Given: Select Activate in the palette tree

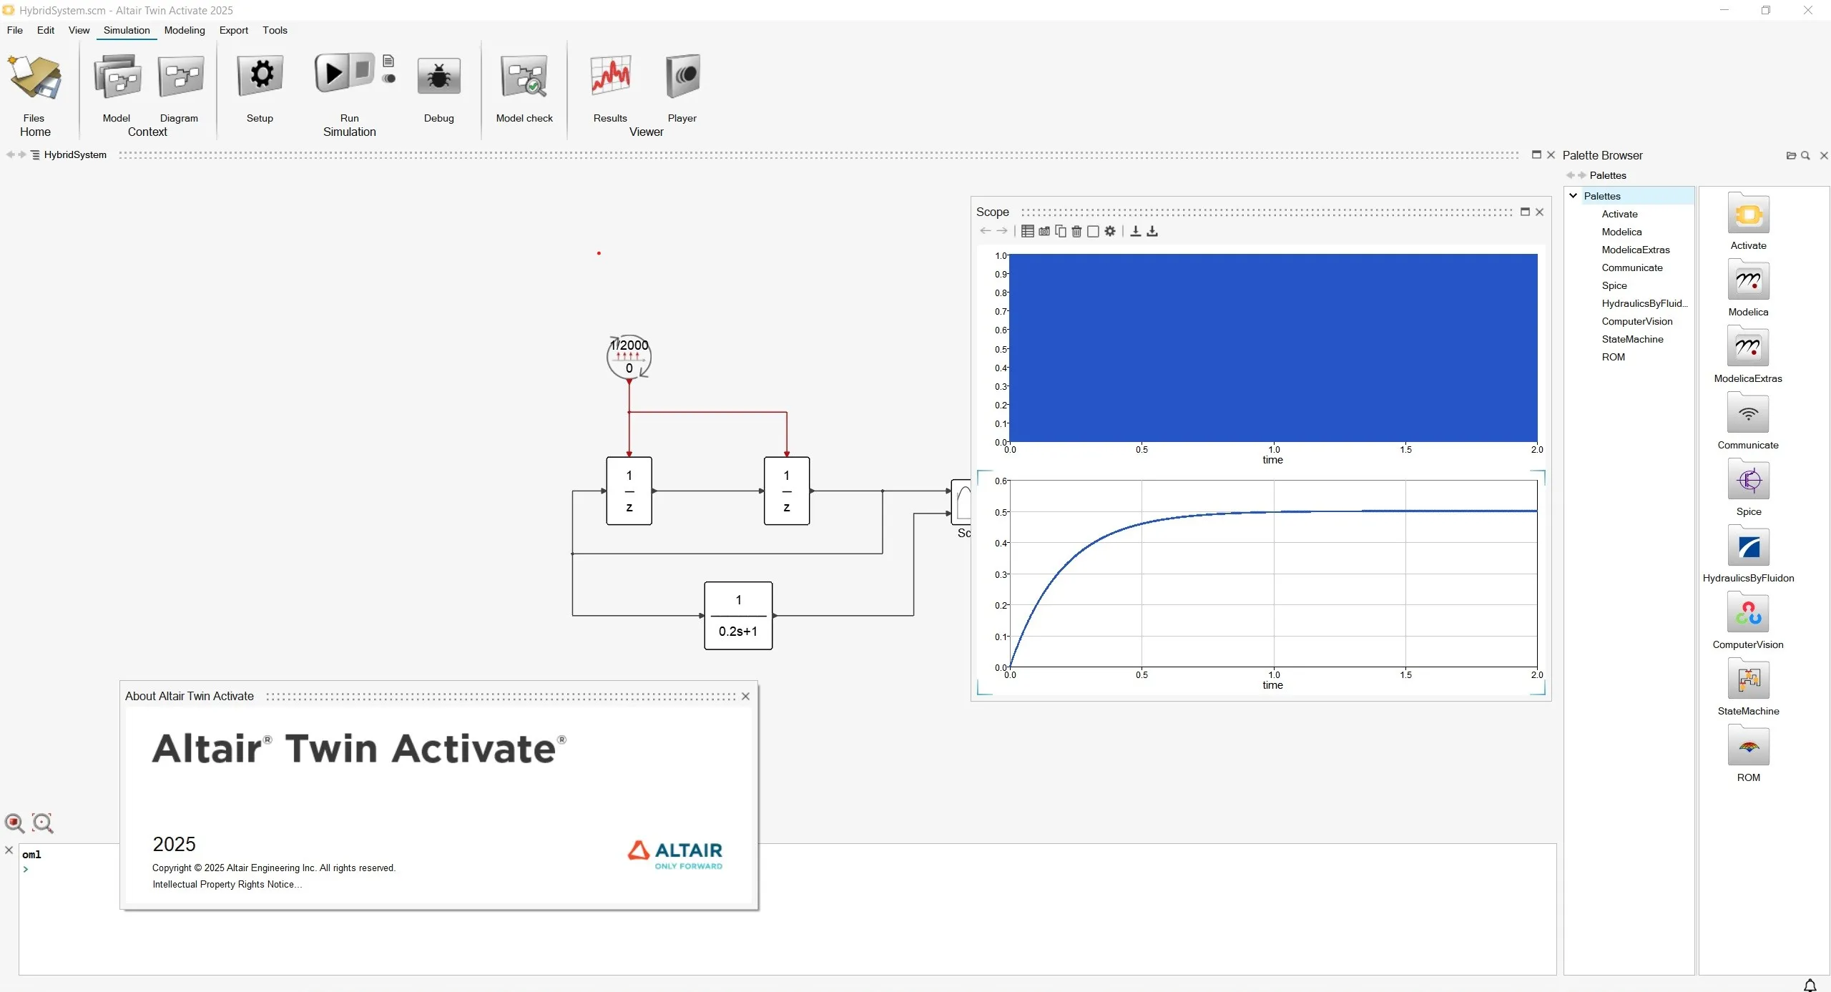Looking at the screenshot, I should (x=1619, y=214).
